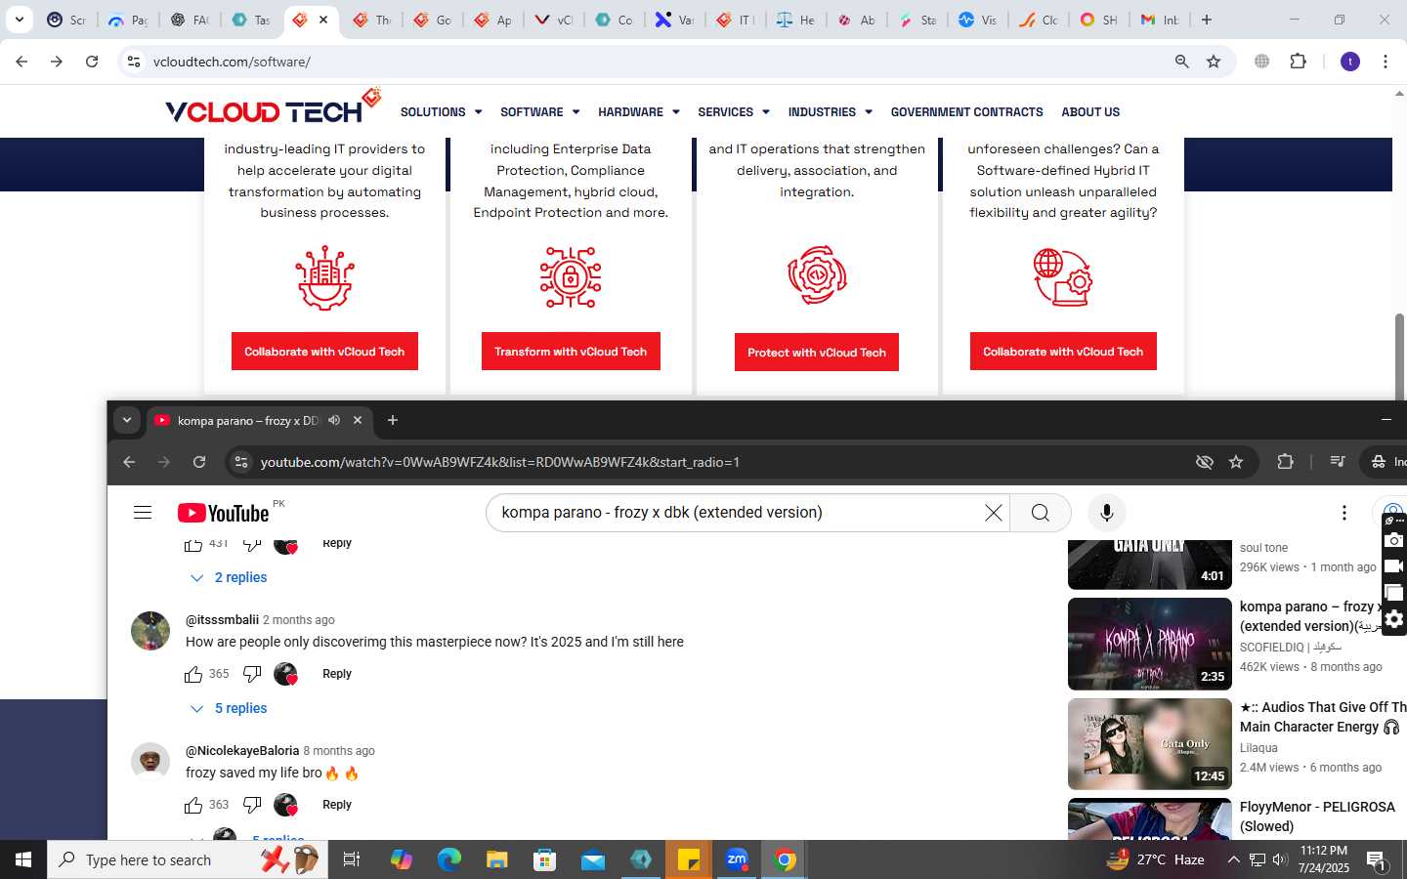The height and width of the screenshot is (879, 1407).
Task: Switch to the Inbox Gmail tab
Action: click(1160, 20)
